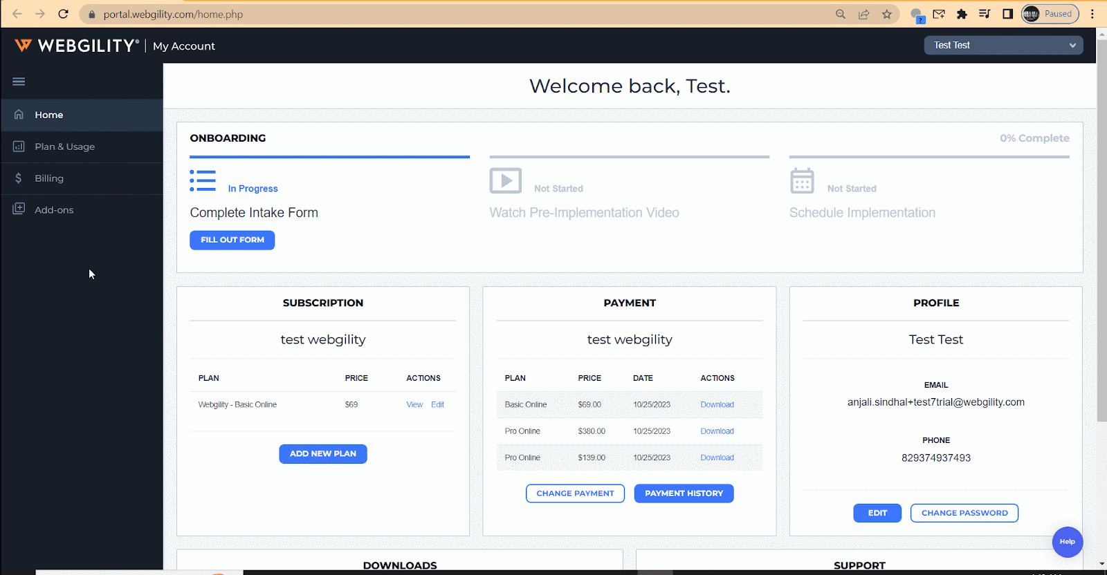The width and height of the screenshot is (1107, 575).
Task: Open the extensions puzzle icon
Action: click(962, 14)
